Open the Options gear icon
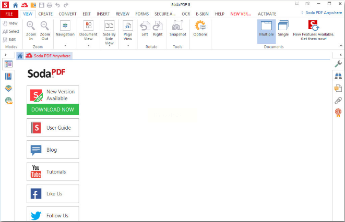 200,29
